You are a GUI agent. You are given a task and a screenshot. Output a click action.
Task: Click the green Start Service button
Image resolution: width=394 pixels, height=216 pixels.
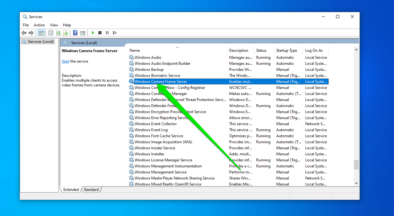pos(93,33)
